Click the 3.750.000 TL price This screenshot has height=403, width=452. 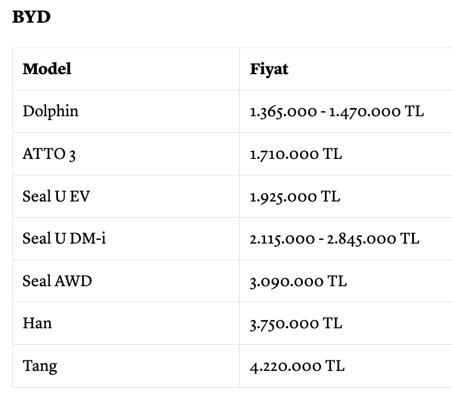tap(296, 323)
